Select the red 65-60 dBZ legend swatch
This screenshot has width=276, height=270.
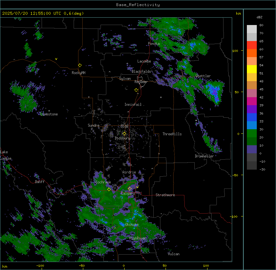click(252, 45)
